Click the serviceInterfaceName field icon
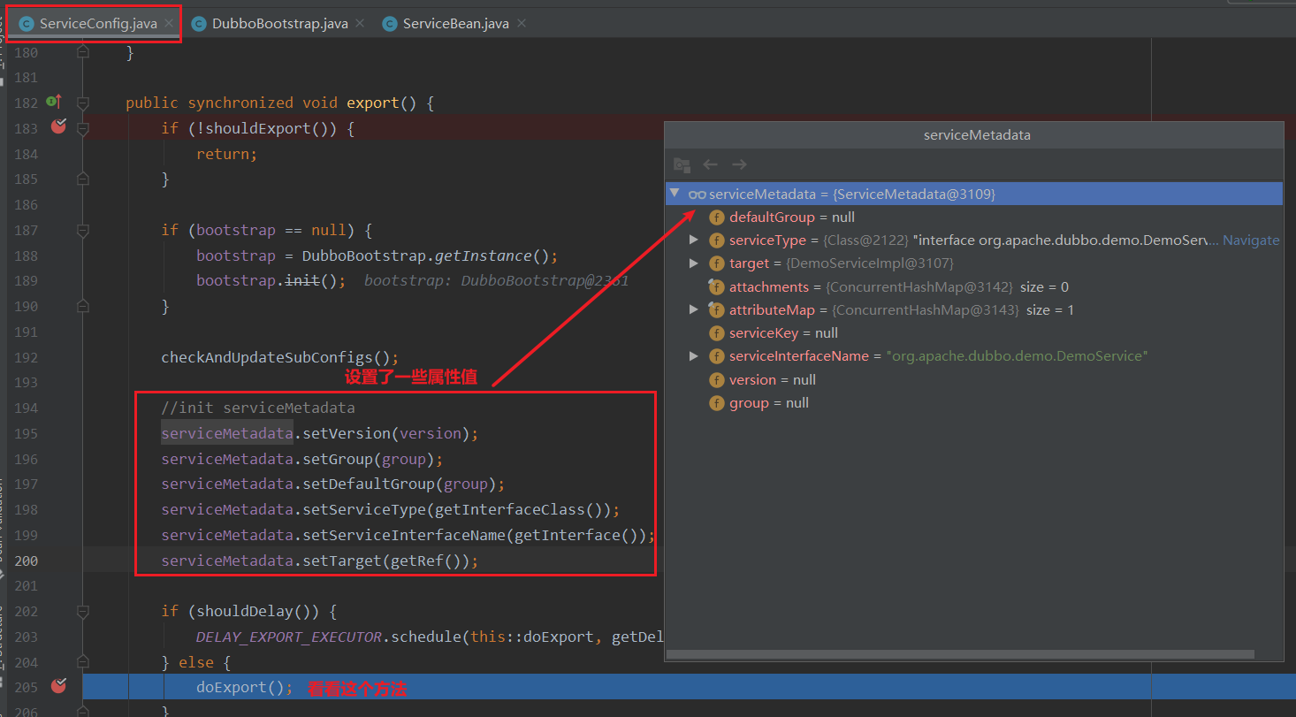Viewport: 1296px width, 717px height. (717, 356)
